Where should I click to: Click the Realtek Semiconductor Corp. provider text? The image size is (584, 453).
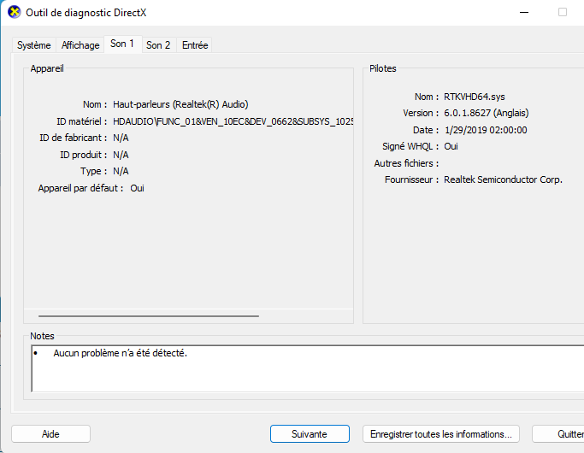pos(503,179)
